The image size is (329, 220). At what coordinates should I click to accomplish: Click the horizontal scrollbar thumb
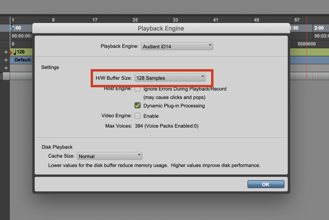click(6, 77)
